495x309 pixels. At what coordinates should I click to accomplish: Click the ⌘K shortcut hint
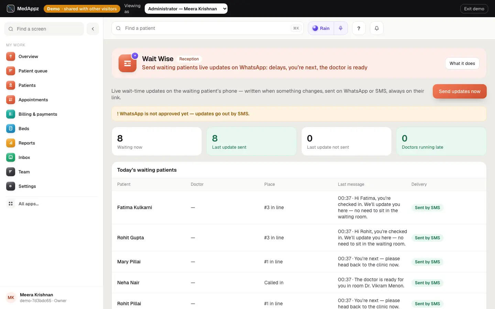pos(296,28)
